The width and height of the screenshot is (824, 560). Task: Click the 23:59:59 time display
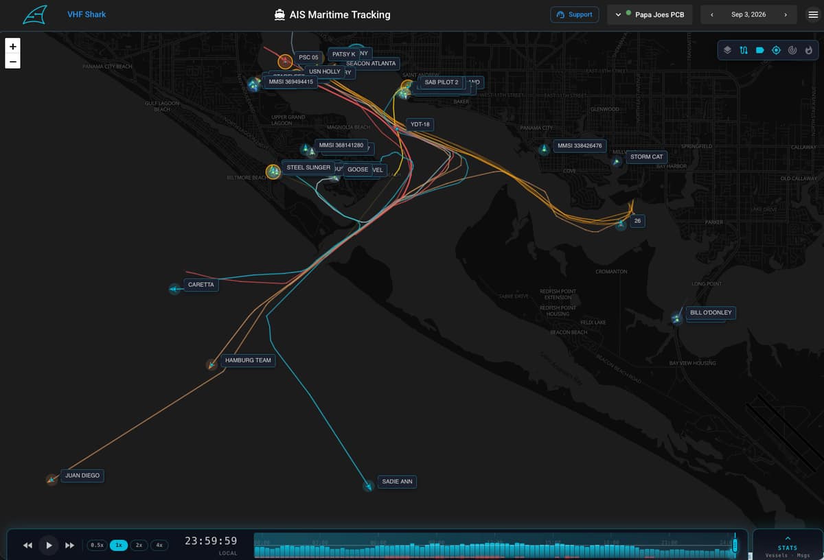(x=211, y=541)
